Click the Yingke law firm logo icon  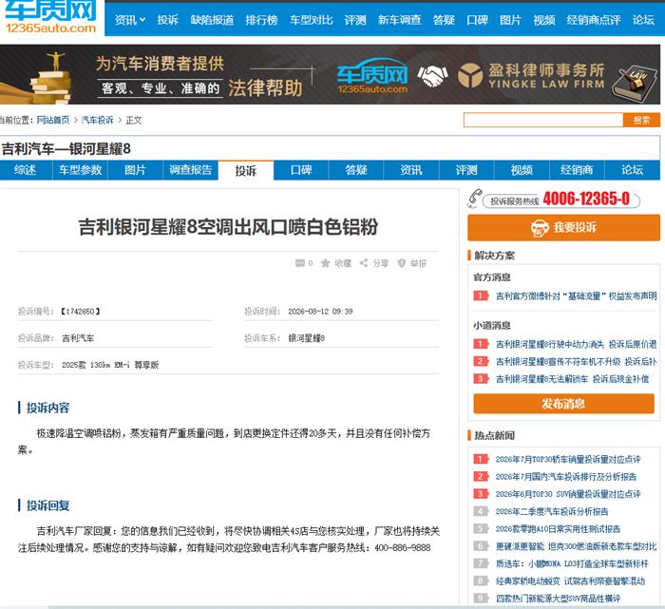point(470,75)
